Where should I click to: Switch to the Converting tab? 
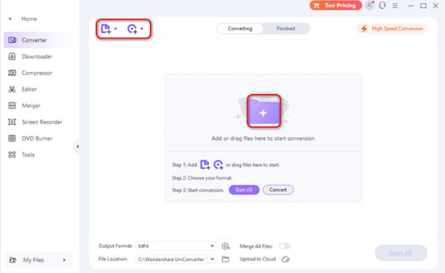tap(240, 29)
